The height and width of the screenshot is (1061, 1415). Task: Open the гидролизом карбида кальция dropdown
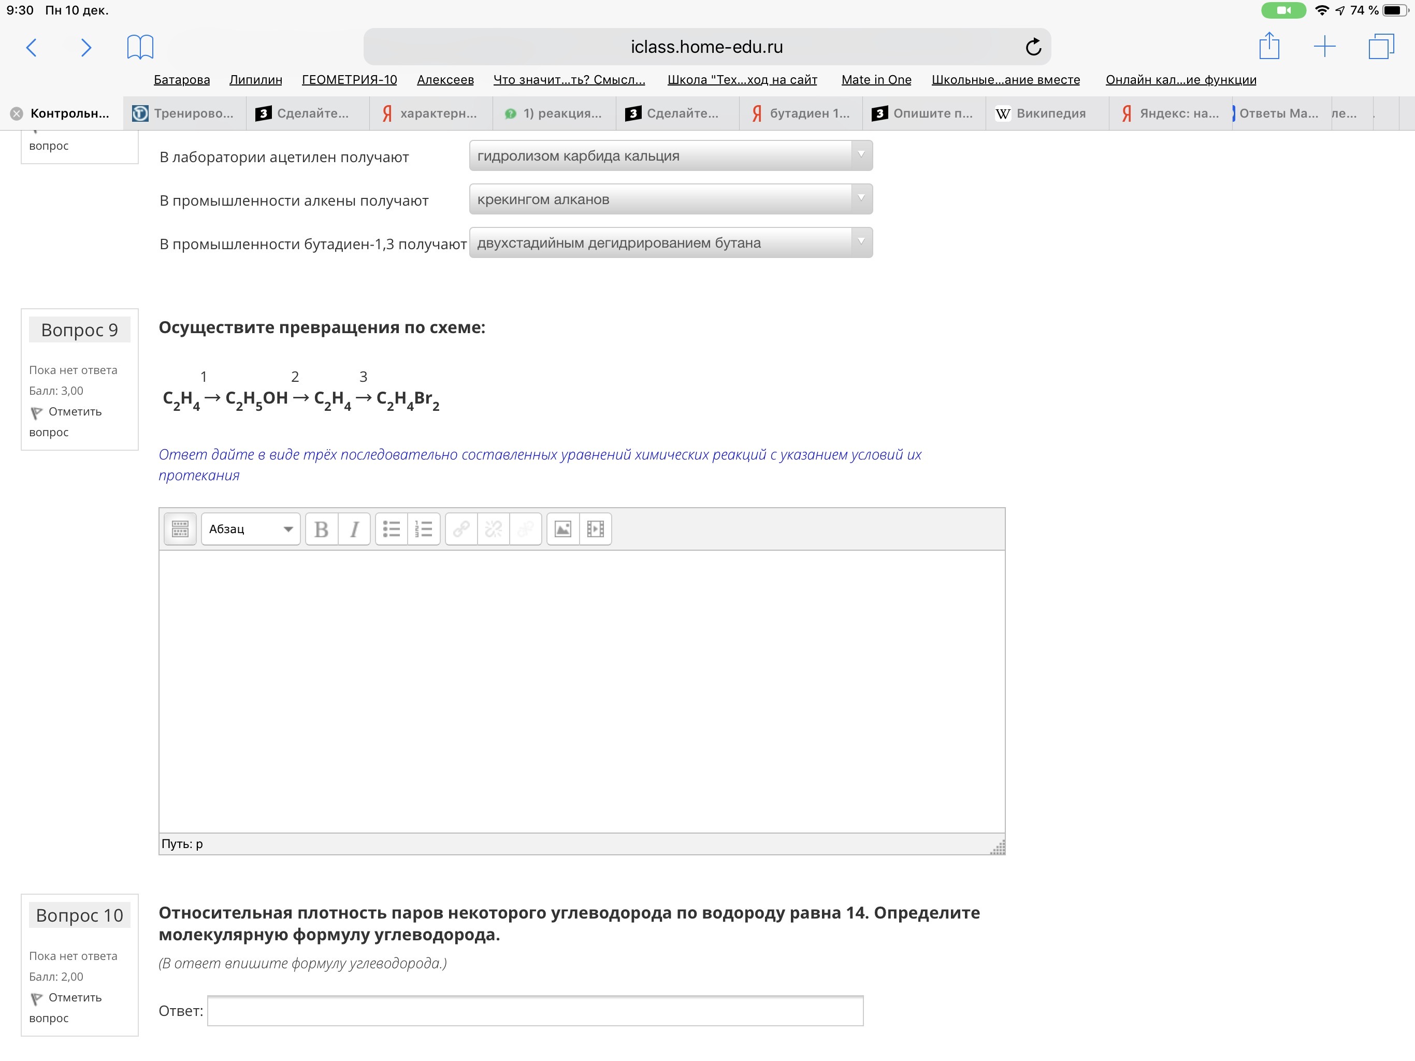coord(670,155)
